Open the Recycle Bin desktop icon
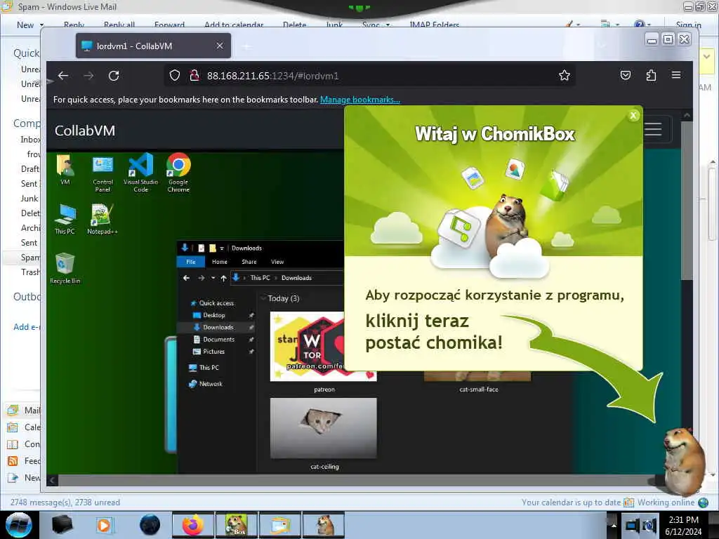 click(65, 269)
